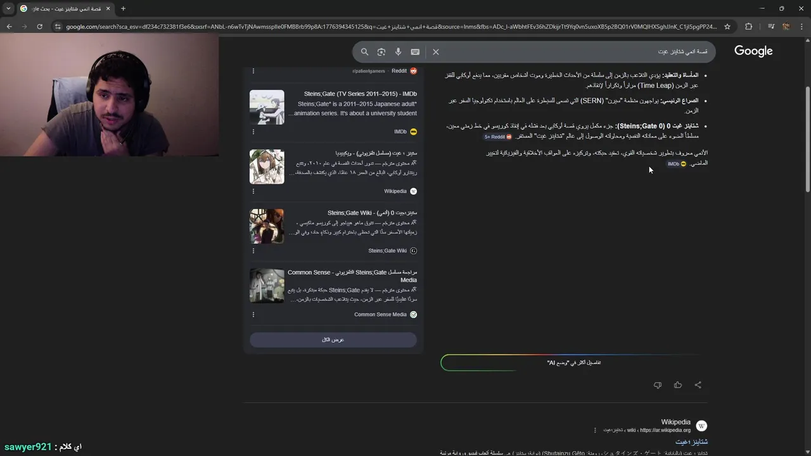Click the 'Common Sense Media' source label

380,314
